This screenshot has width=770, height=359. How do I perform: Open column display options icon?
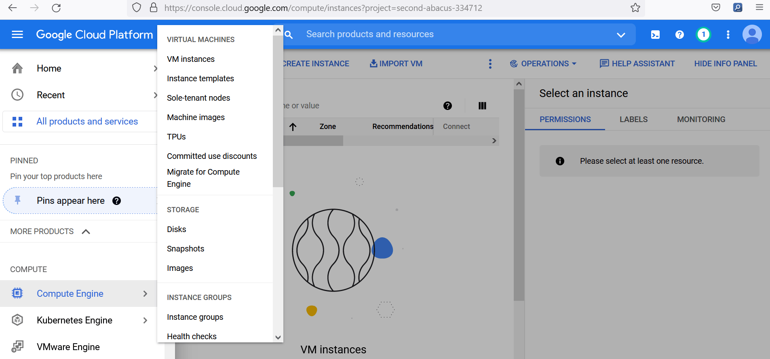point(482,106)
